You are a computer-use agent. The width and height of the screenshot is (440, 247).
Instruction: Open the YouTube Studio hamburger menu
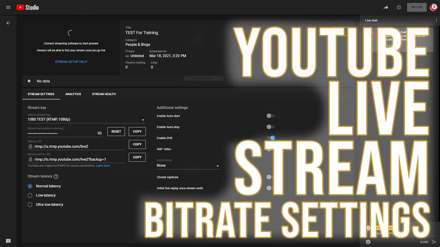8,7
